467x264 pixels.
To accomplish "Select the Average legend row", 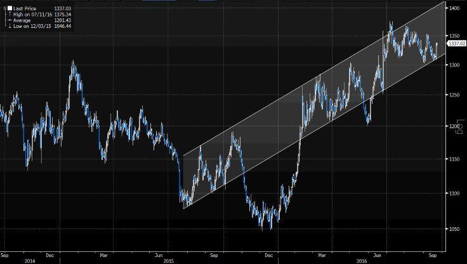I will tap(24, 21).
